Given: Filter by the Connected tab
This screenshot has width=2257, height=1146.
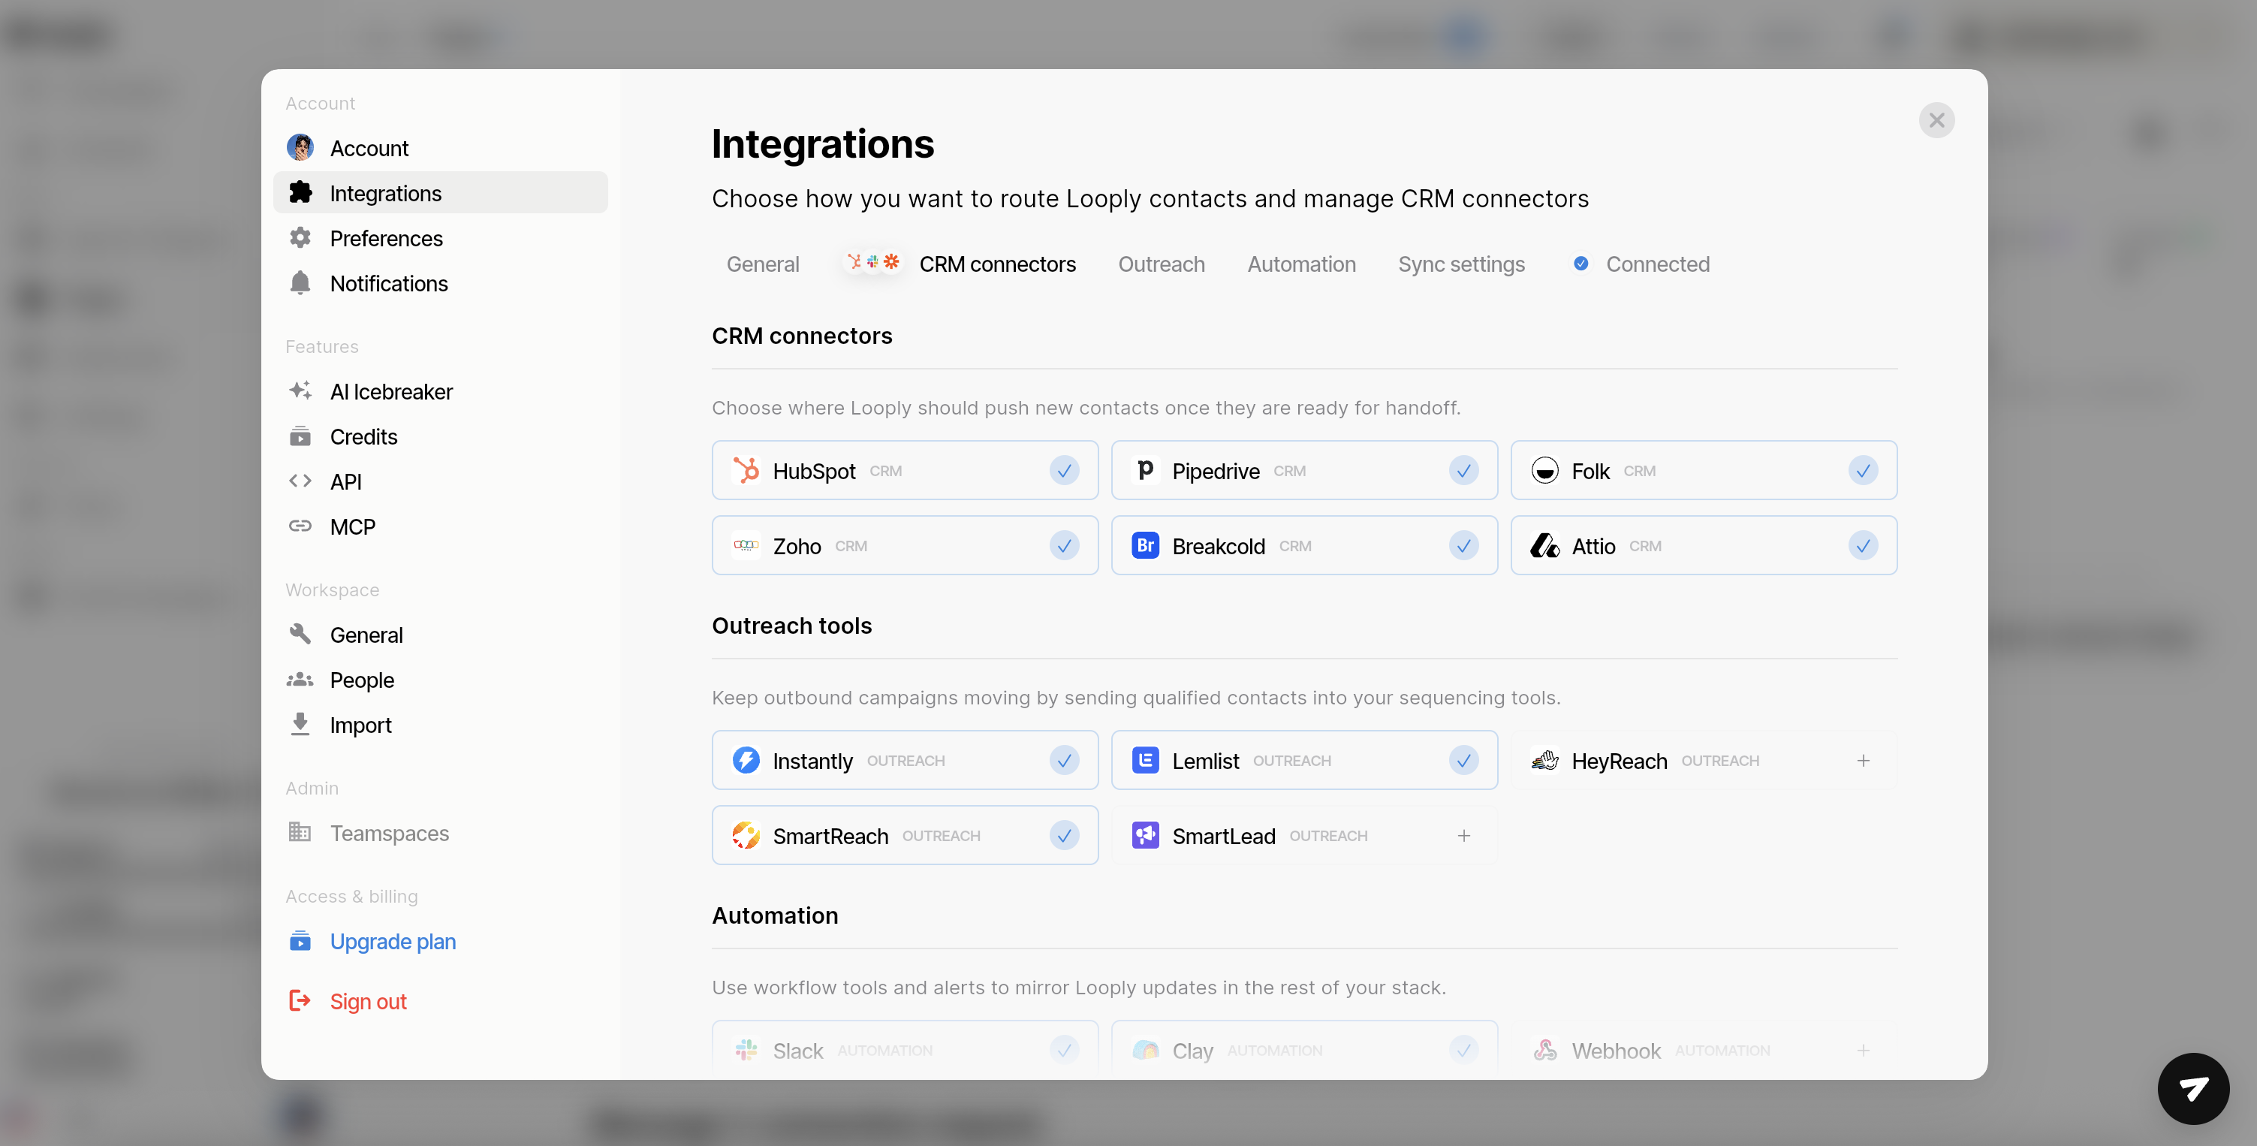Looking at the screenshot, I should pyautogui.click(x=1641, y=264).
